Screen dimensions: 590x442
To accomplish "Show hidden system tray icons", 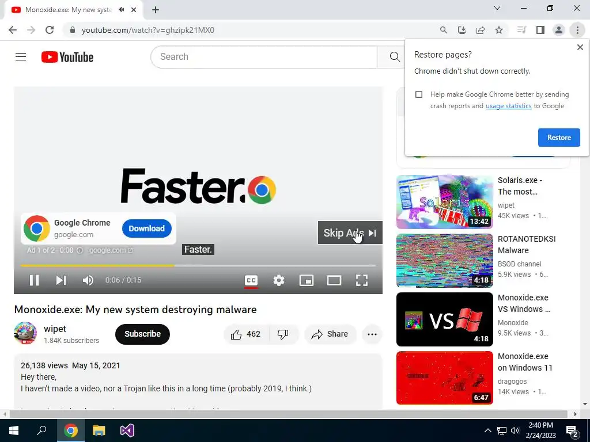I will point(487,430).
